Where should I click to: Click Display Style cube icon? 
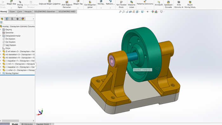click(x=142, y=12)
